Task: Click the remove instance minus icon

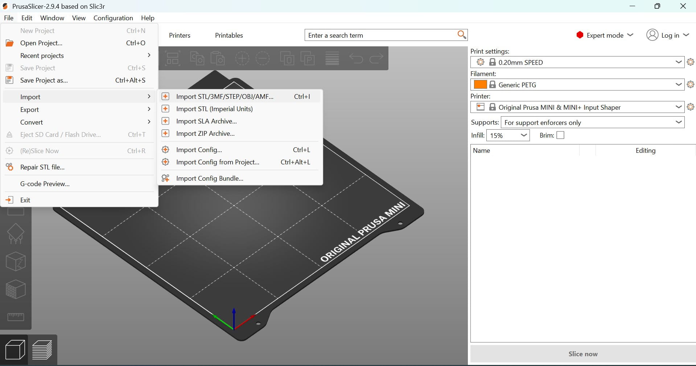Action: 263,58
